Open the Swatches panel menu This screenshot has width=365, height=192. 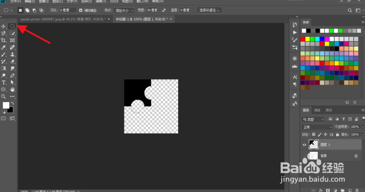tap(363, 22)
